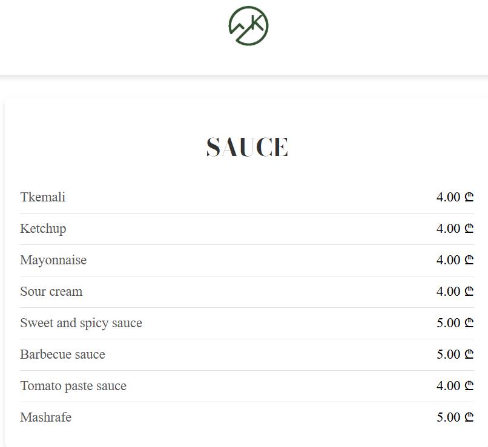Click the Sour cream 4.00 price
Screen dimensions: 488x447
[455, 292]
